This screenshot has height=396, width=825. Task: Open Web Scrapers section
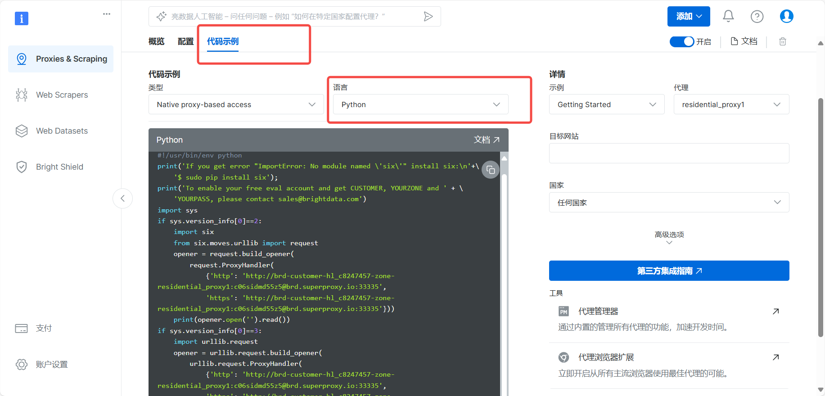coord(61,95)
